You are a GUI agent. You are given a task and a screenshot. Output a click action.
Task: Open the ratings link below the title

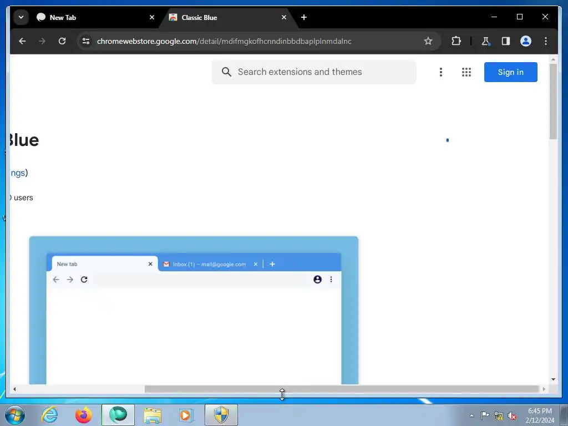coord(18,173)
